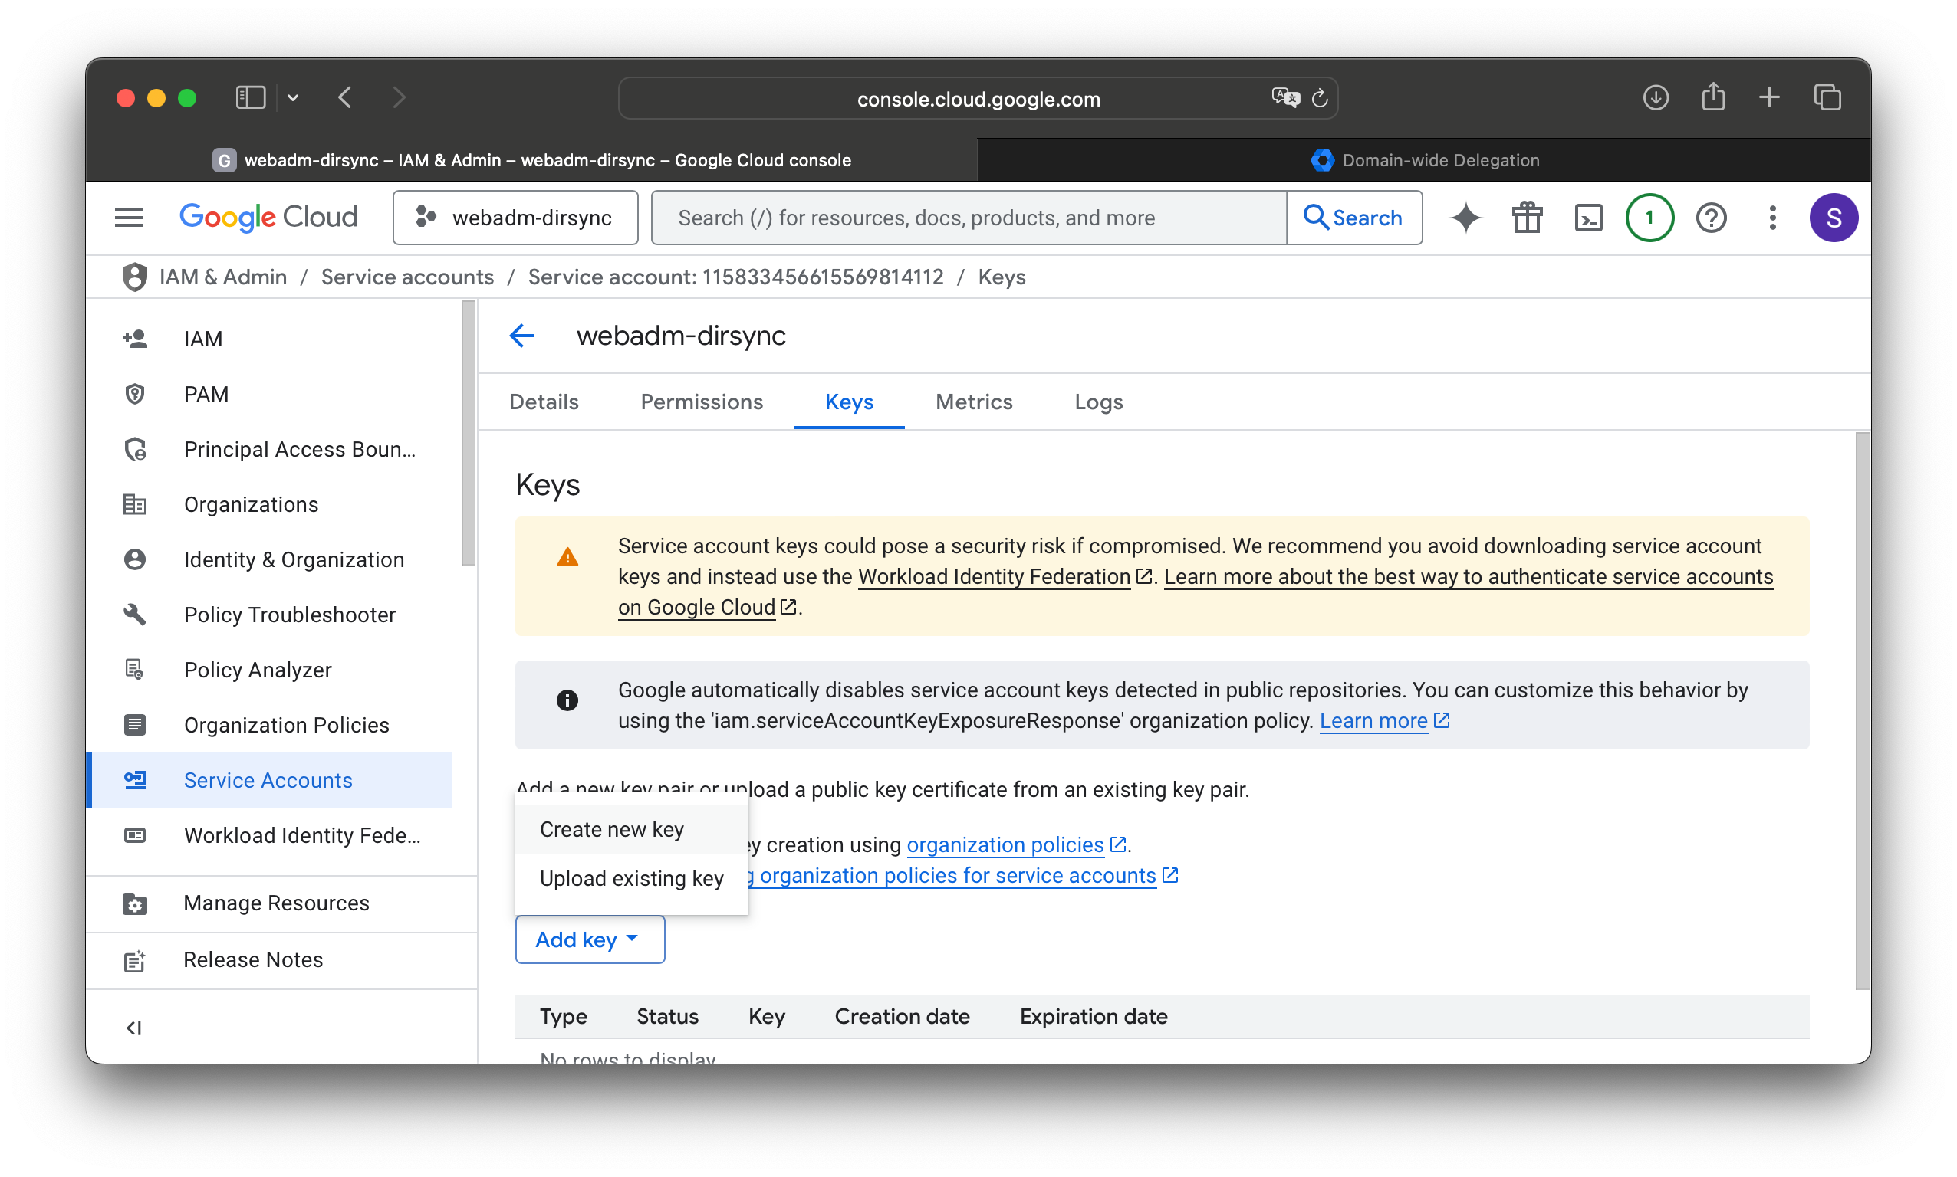Switch to Domain-wide Delegation browser tab
The image size is (1957, 1177).
coord(1424,160)
